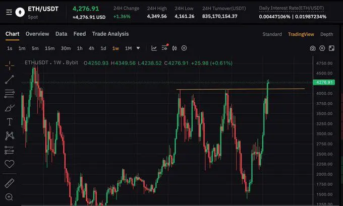This screenshot has width=343, height=206.
Task: Click the 24H Turnover value 835,170,154.37
Action: (219, 16)
